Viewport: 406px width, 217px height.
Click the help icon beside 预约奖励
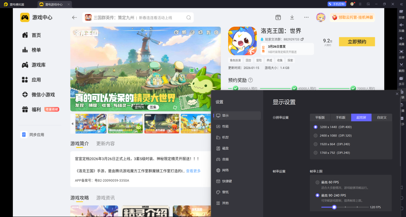(x=250, y=80)
